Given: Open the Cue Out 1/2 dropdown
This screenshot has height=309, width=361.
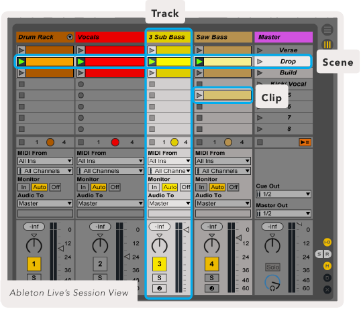Looking at the screenshot, I should point(284,194).
